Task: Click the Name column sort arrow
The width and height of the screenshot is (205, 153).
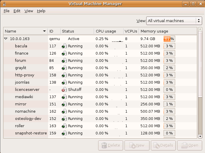Action: pos(44,31)
